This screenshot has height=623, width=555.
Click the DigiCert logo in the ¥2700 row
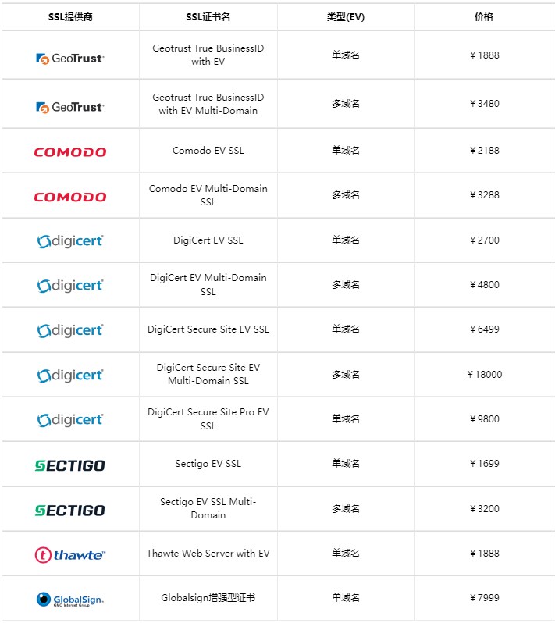70,241
